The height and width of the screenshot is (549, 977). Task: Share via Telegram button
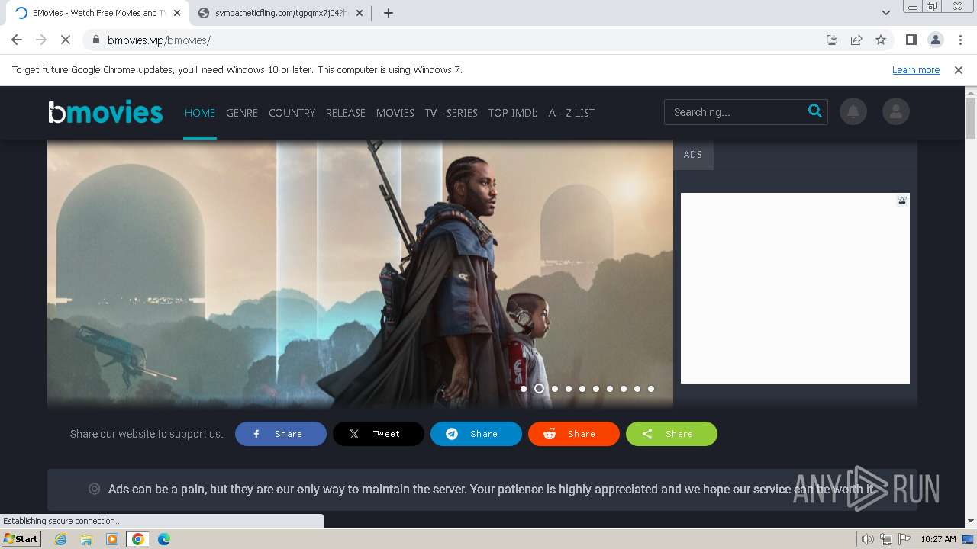click(x=476, y=434)
